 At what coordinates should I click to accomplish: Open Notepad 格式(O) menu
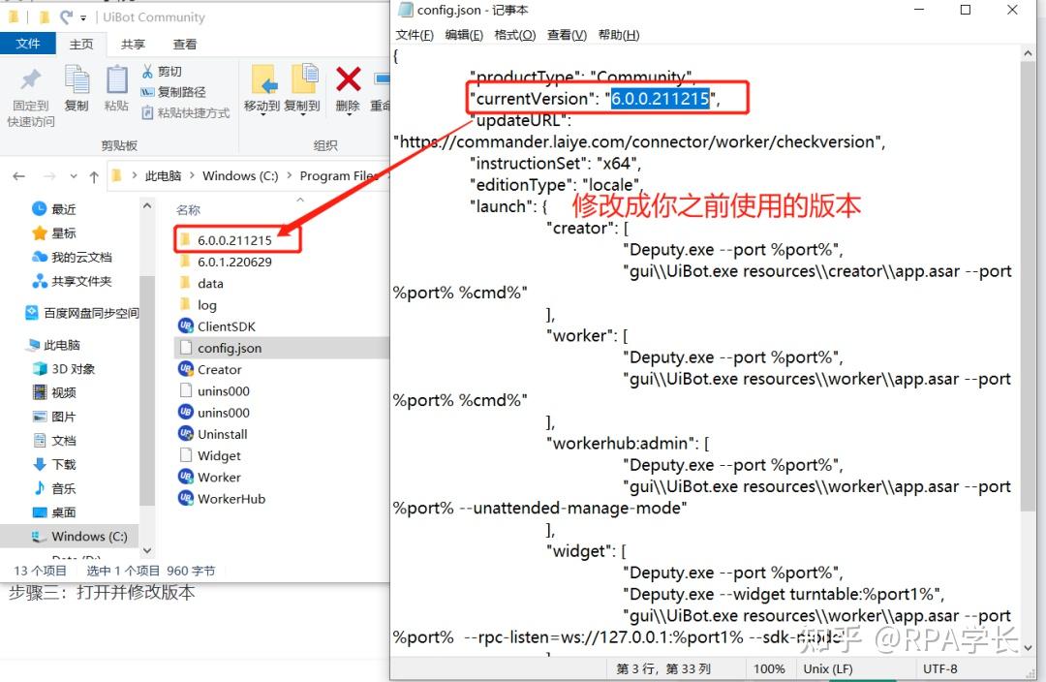point(515,35)
